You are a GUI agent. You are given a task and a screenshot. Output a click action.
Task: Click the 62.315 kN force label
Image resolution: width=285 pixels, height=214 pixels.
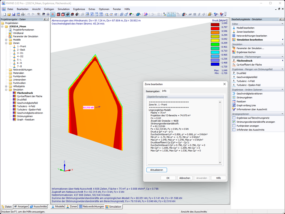pos(88,107)
